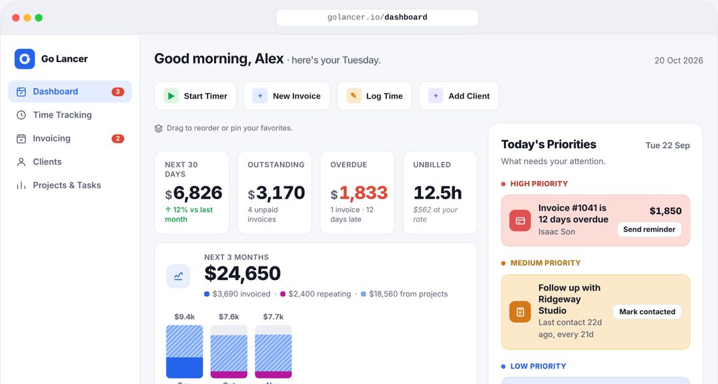This screenshot has height=384, width=718.
Task: Click Mark contacted for Ridgeway Studio
Action: 648,312
